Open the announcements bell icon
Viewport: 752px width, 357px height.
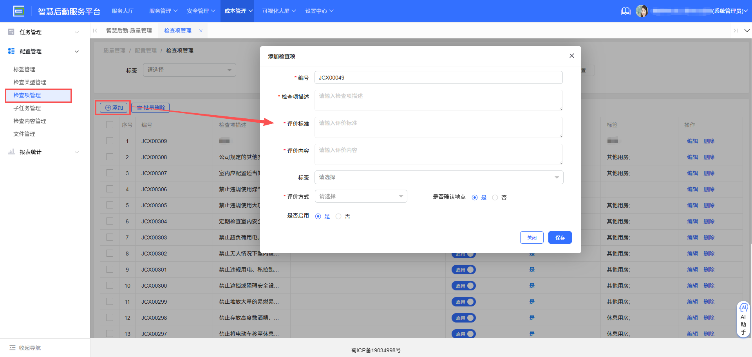[x=625, y=11]
